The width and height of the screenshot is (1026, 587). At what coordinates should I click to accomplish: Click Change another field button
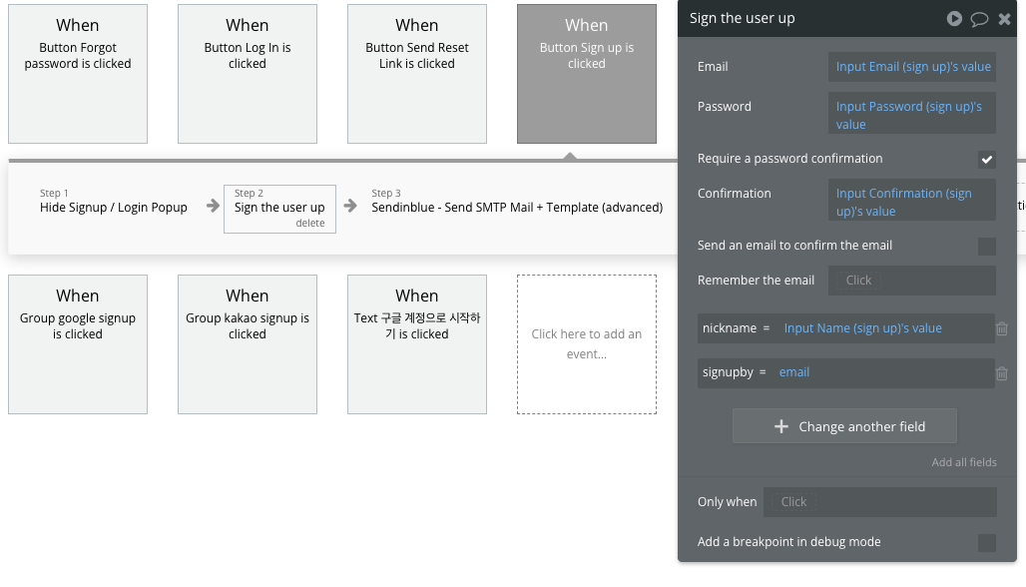coord(844,426)
